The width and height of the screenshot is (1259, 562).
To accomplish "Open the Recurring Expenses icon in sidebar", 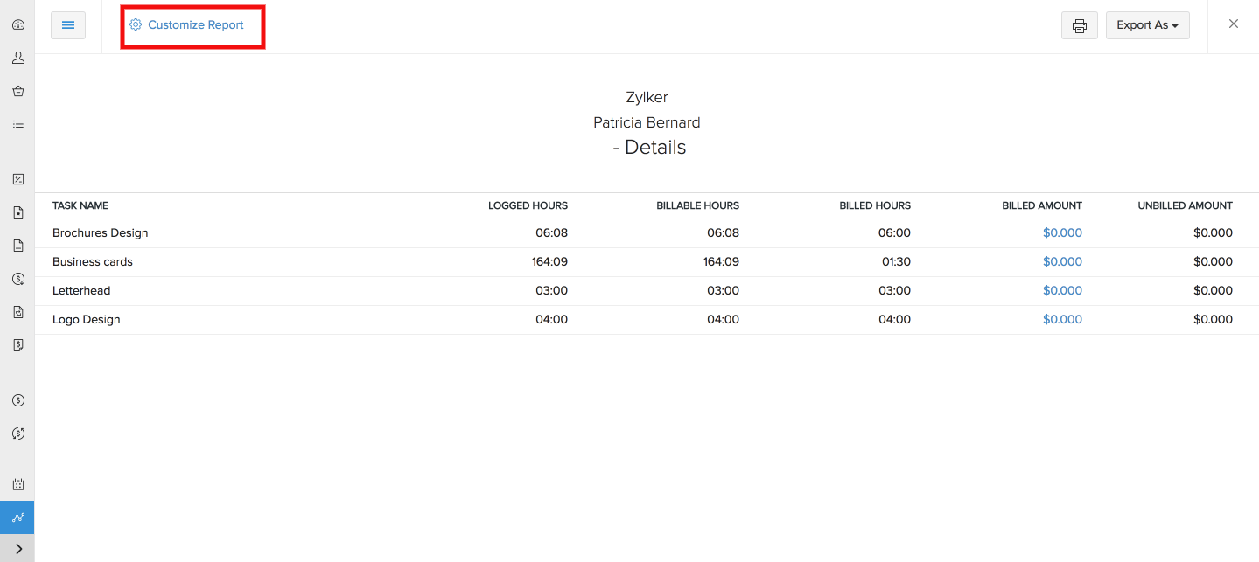I will tap(17, 434).
